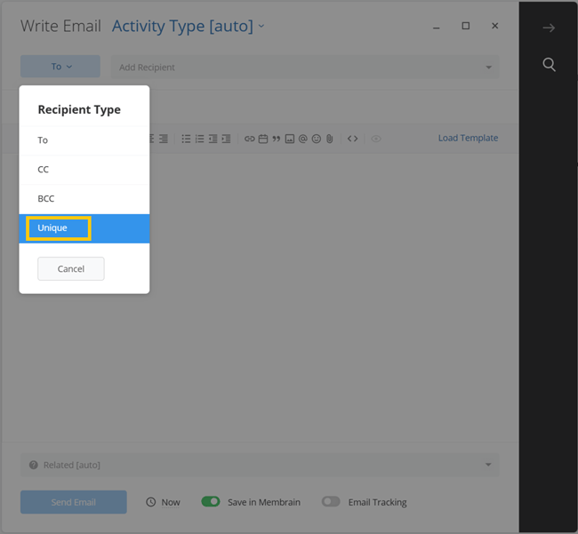578x534 pixels.
Task: Click the right arrow in the dark sidebar
Action: [x=549, y=28]
